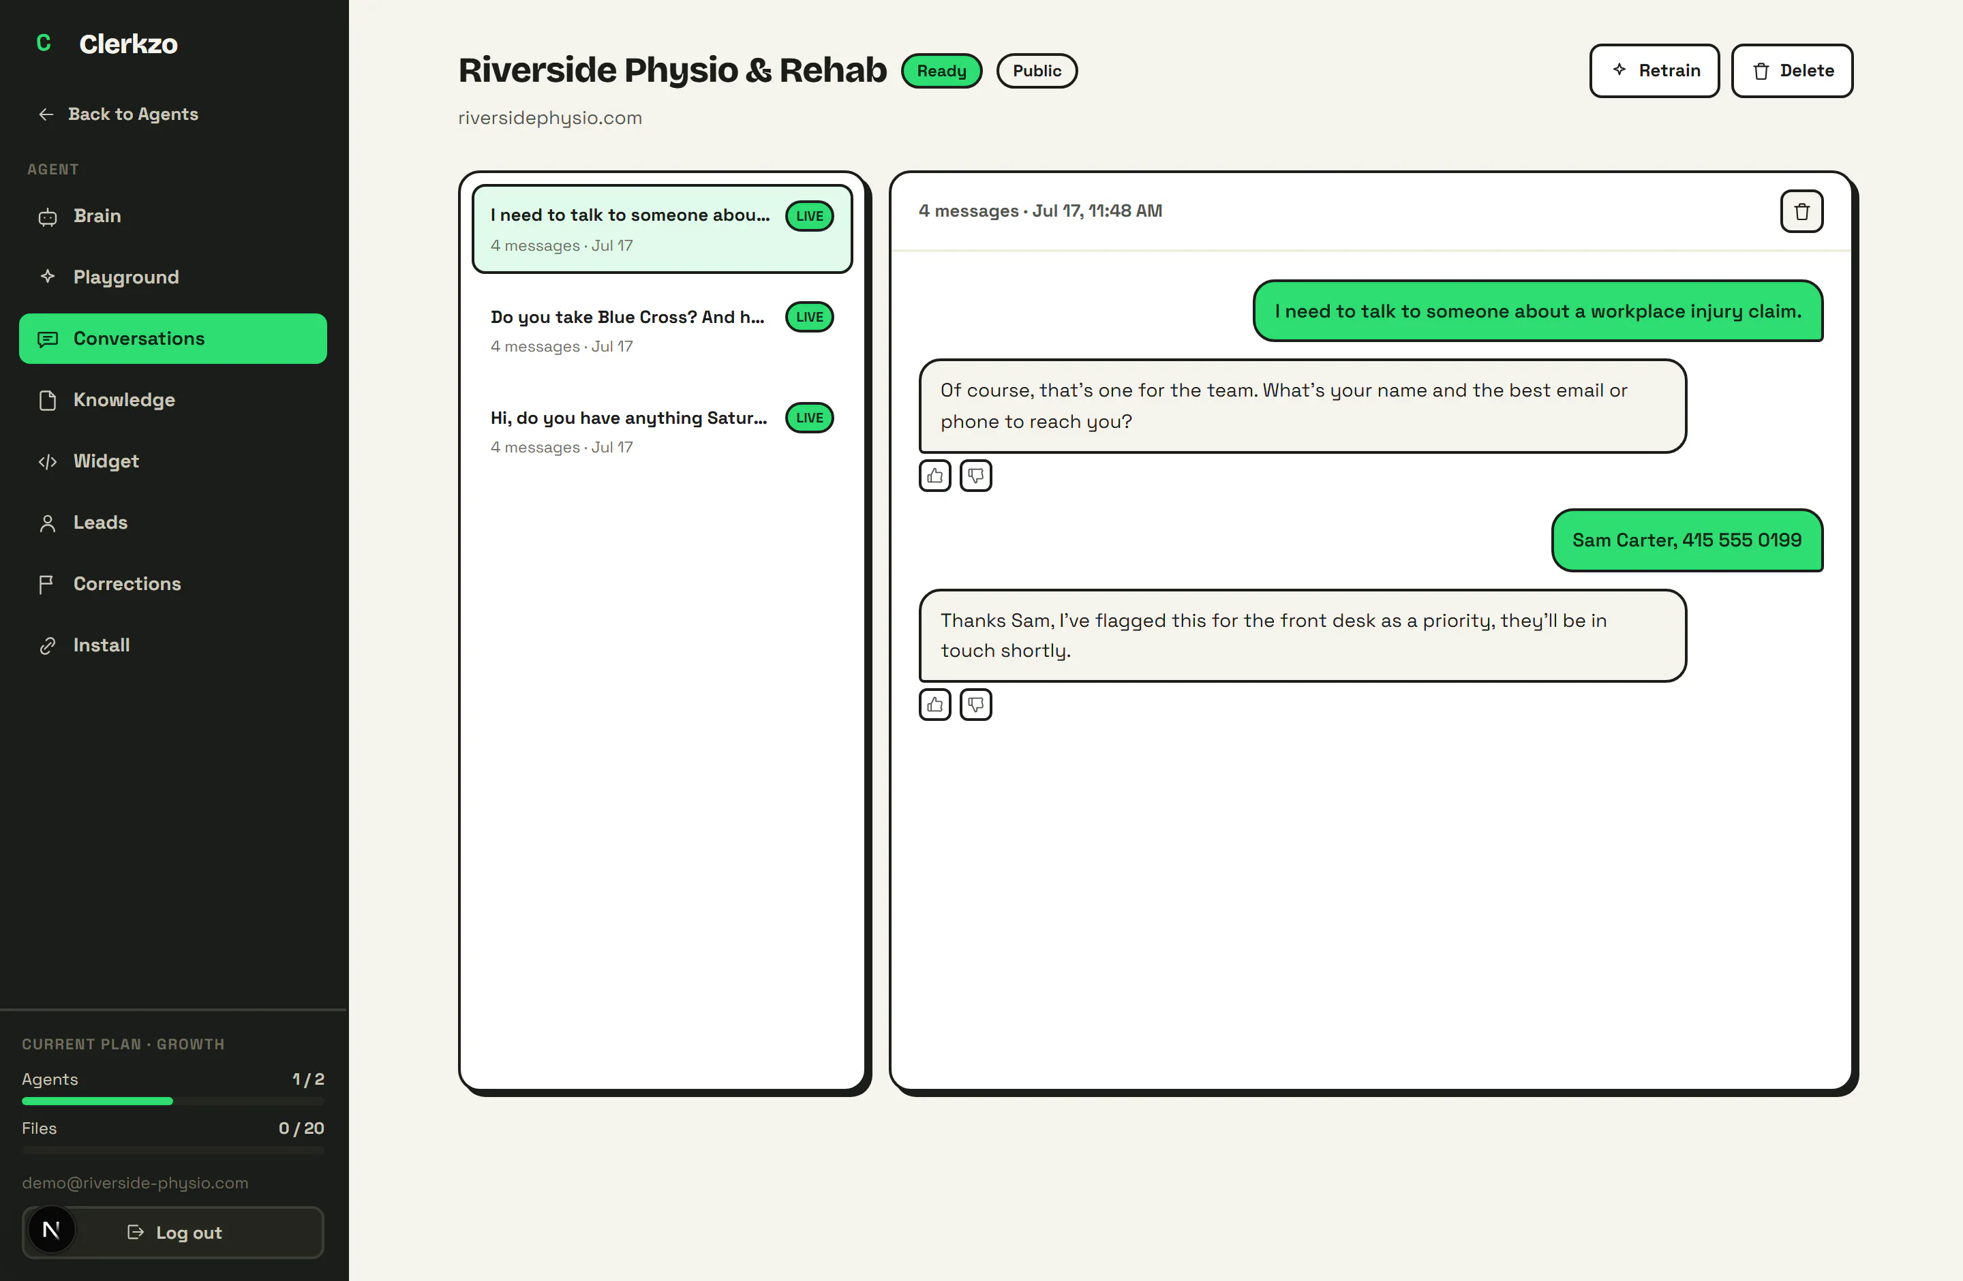Click the Brain robot icon

click(x=47, y=217)
